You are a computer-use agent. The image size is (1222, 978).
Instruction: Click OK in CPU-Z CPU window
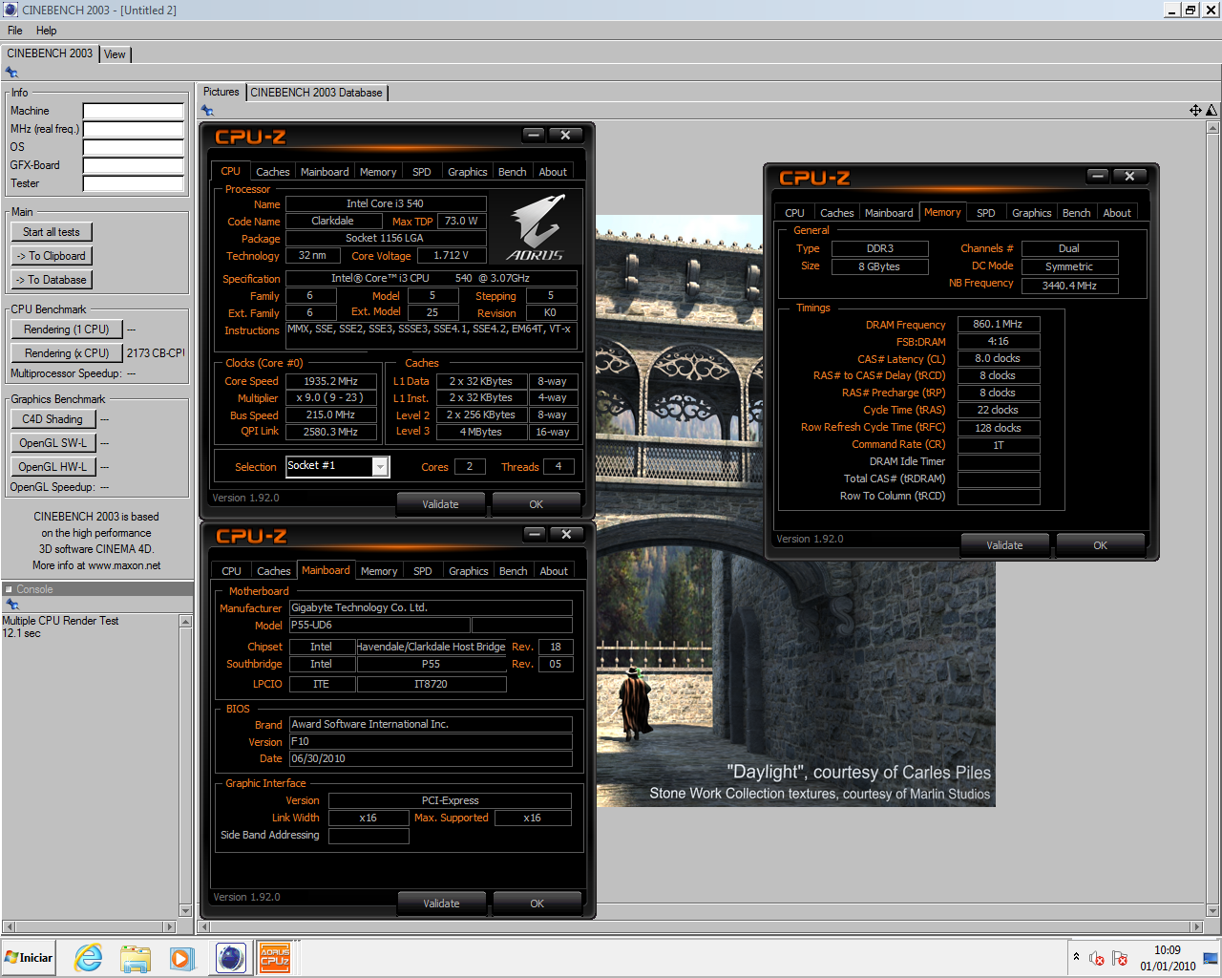[x=537, y=504]
